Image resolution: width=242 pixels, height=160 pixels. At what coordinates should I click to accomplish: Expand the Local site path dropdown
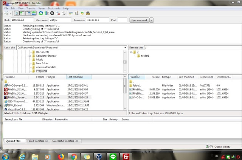pos(125,48)
